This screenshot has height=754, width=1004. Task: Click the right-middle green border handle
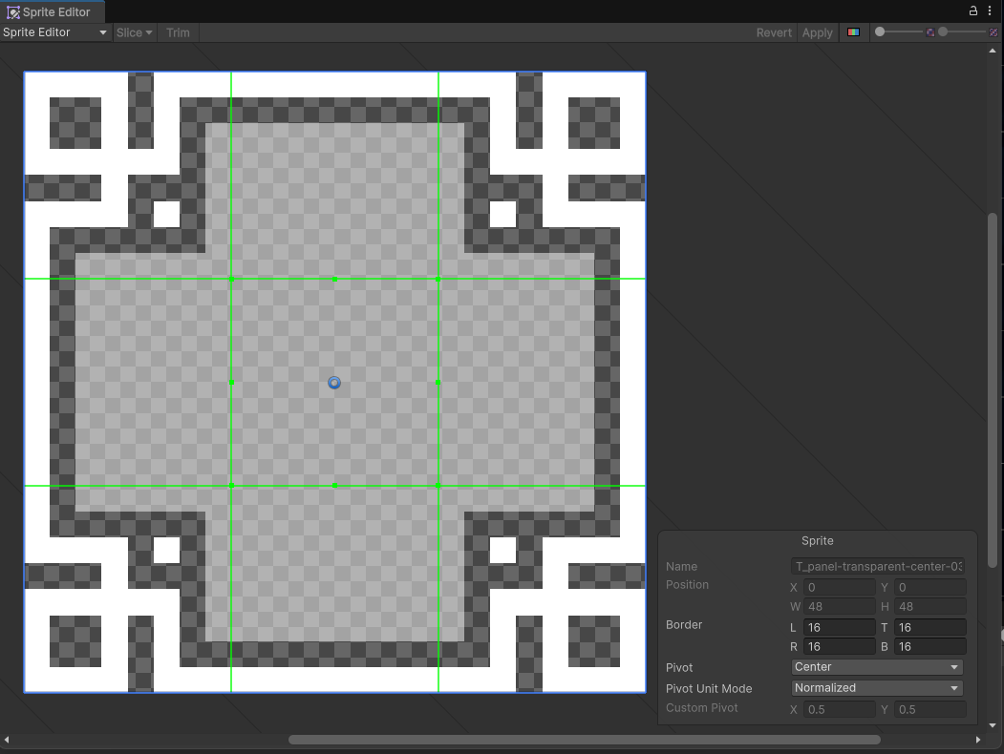tap(438, 382)
